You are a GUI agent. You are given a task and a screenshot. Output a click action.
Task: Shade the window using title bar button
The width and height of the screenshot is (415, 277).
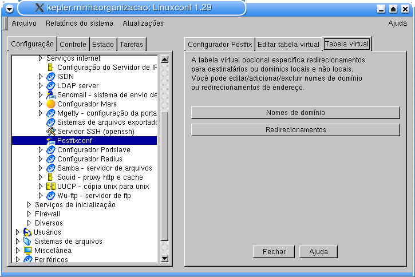point(393,9)
